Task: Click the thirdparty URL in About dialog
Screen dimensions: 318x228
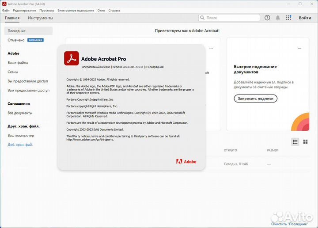Action: point(90,140)
